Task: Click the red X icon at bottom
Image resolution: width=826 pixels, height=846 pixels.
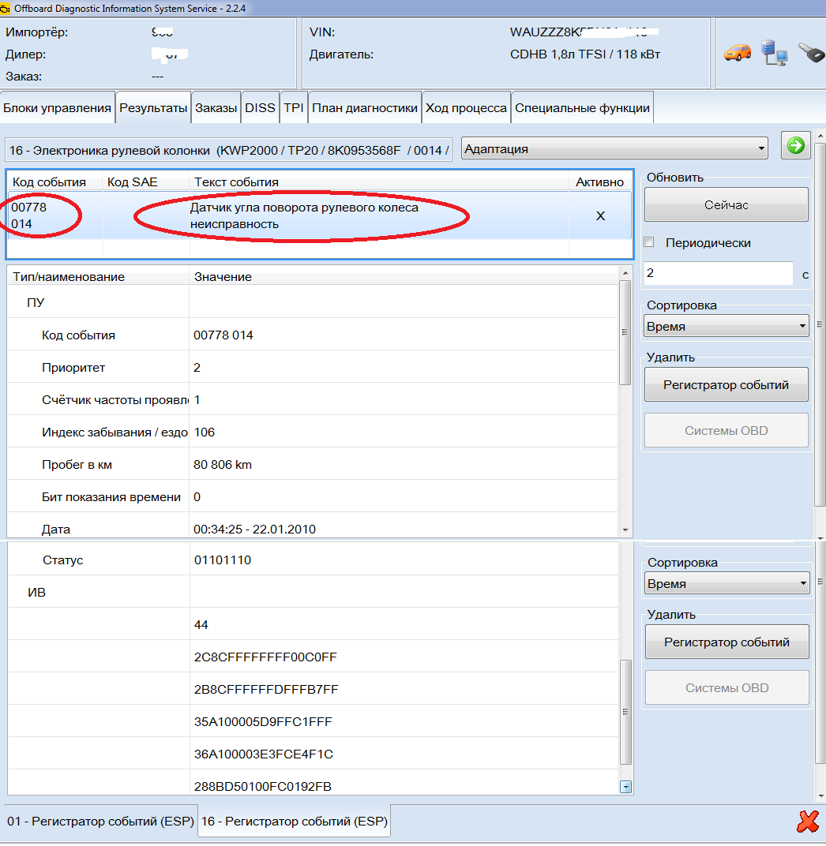Action: [x=808, y=822]
